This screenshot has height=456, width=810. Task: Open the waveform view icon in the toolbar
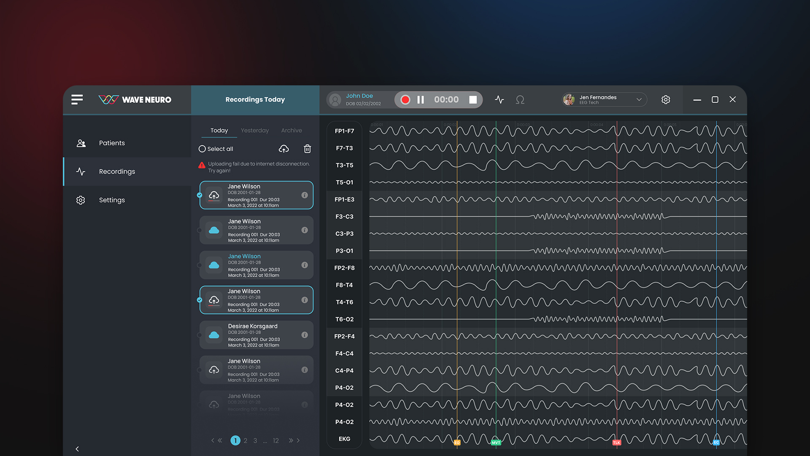tap(499, 100)
